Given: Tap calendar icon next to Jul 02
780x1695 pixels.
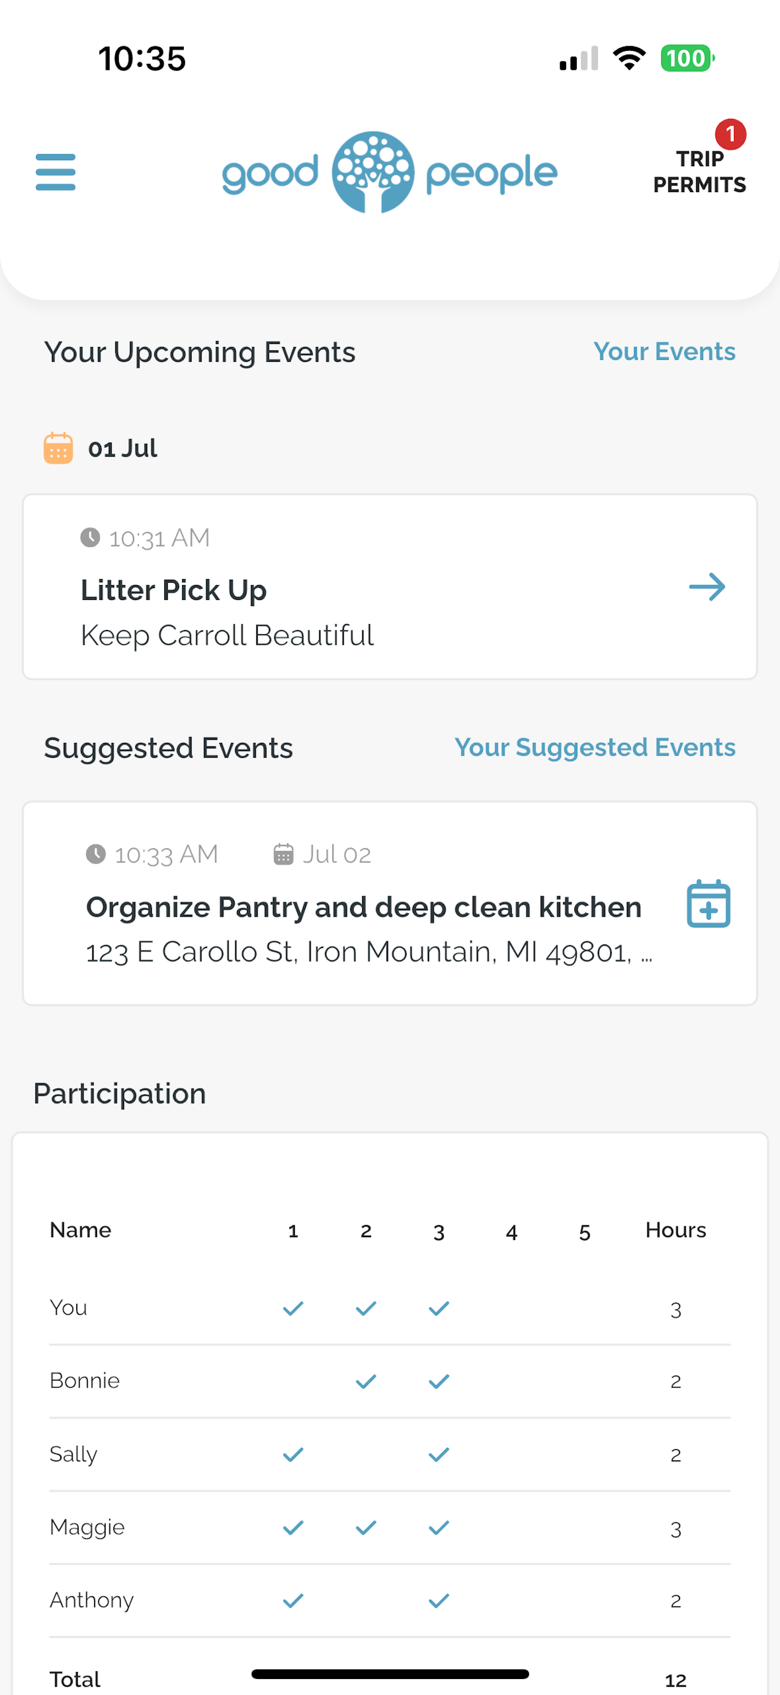Looking at the screenshot, I should pos(284,854).
